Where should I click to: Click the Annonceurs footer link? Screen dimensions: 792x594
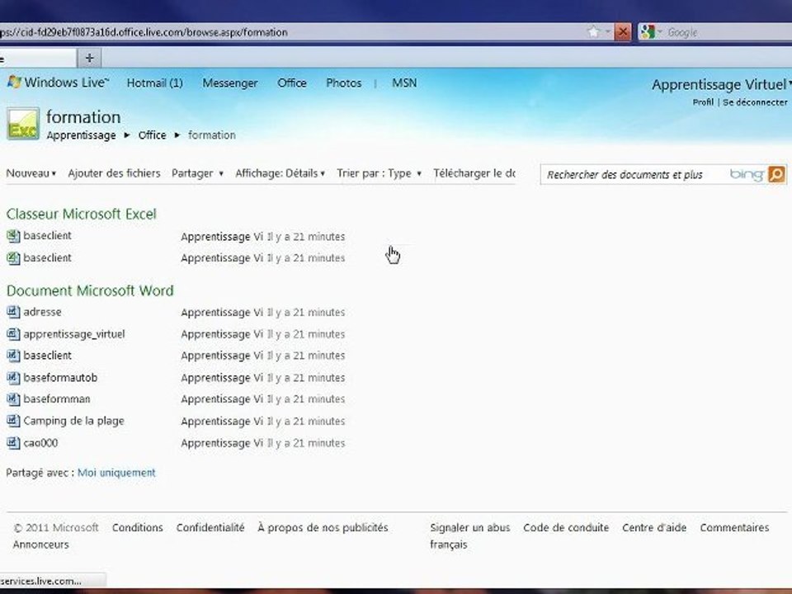click(41, 544)
